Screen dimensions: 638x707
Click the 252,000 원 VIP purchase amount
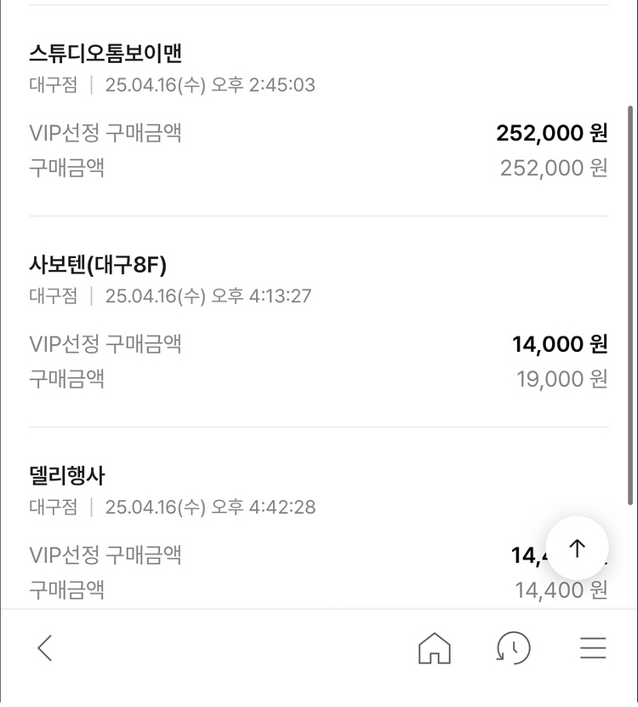(x=551, y=133)
